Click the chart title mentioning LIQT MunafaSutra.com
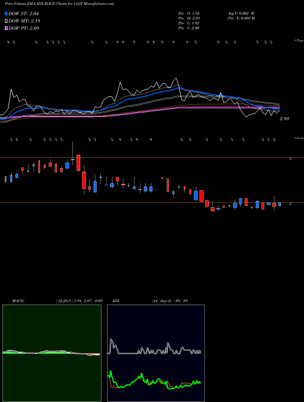304x402 pixels. 60,4
